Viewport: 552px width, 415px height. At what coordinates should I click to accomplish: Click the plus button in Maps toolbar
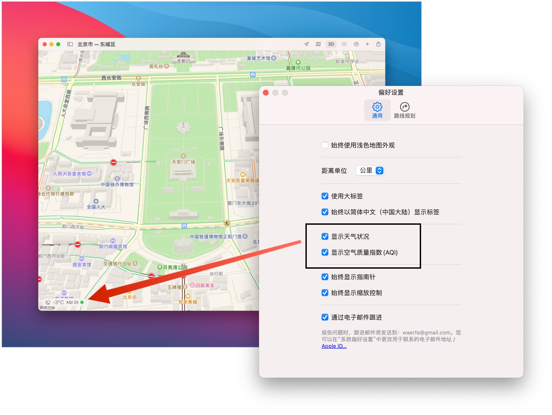tap(367, 44)
